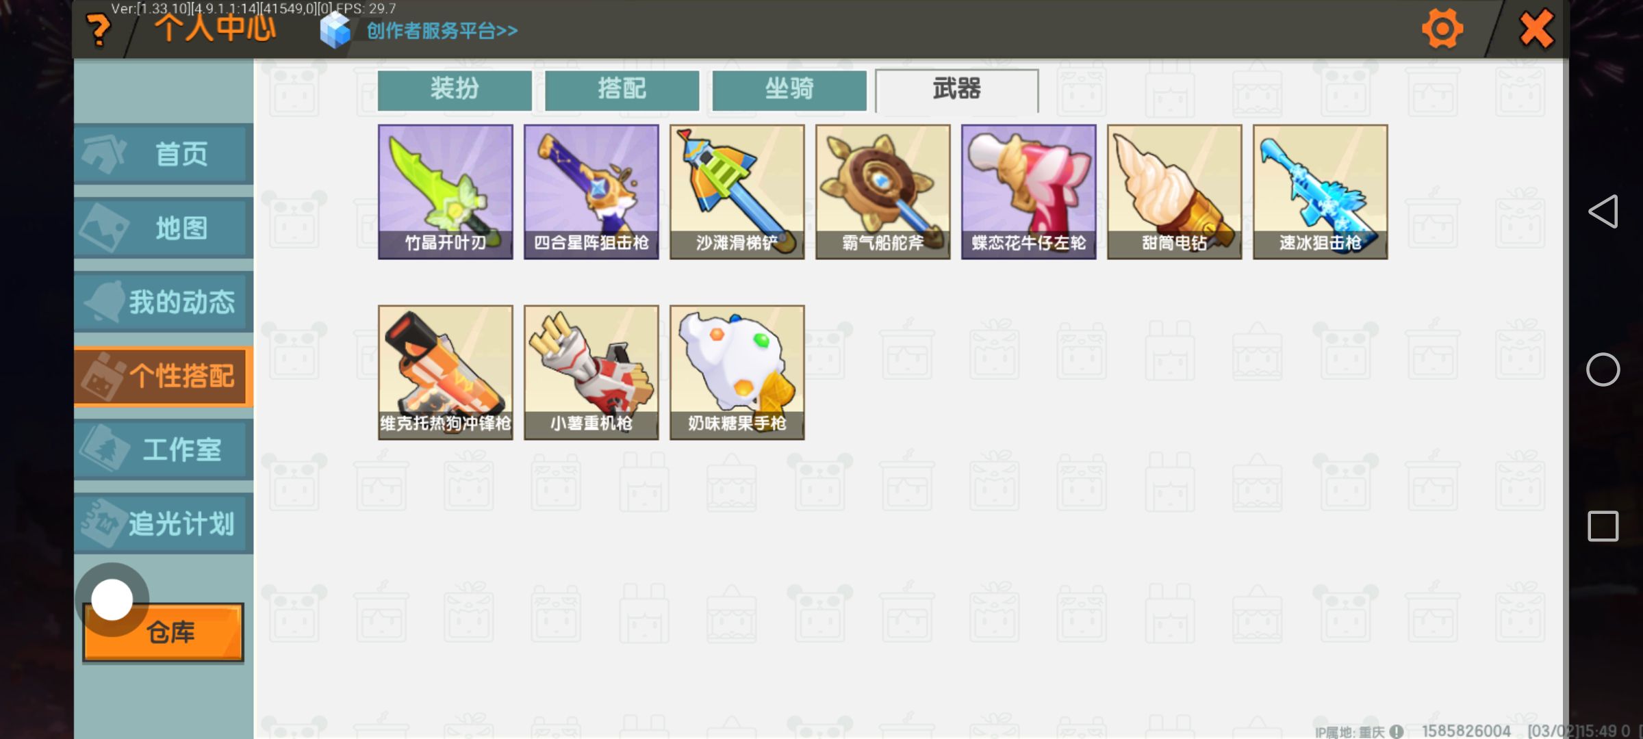Select the 霸气船舵斧 axe weapon
1643x739 pixels.
[883, 192]
